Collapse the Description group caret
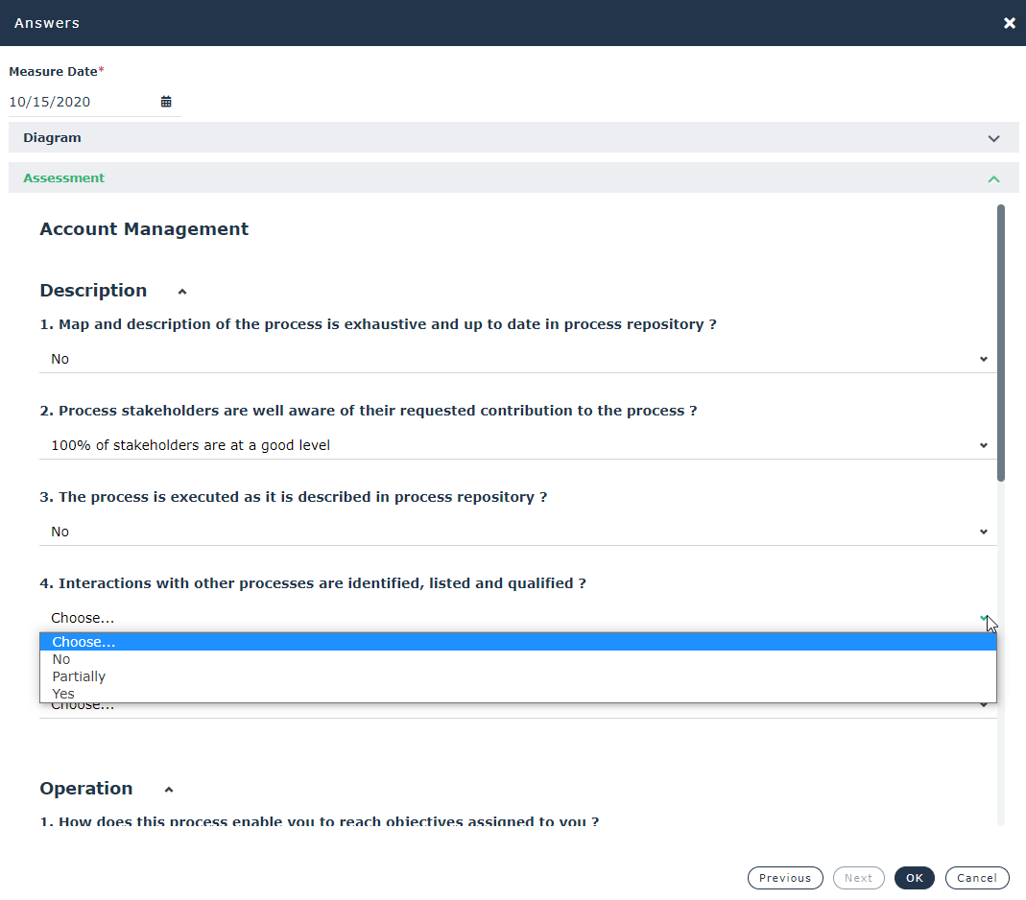The width and height of the screenshot is (1026, 900). point(182,292)
